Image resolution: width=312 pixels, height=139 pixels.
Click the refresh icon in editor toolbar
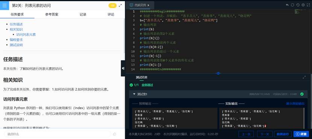coord(292,5)
